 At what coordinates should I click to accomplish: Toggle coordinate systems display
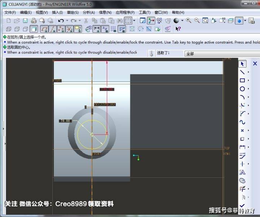(69, 29)
